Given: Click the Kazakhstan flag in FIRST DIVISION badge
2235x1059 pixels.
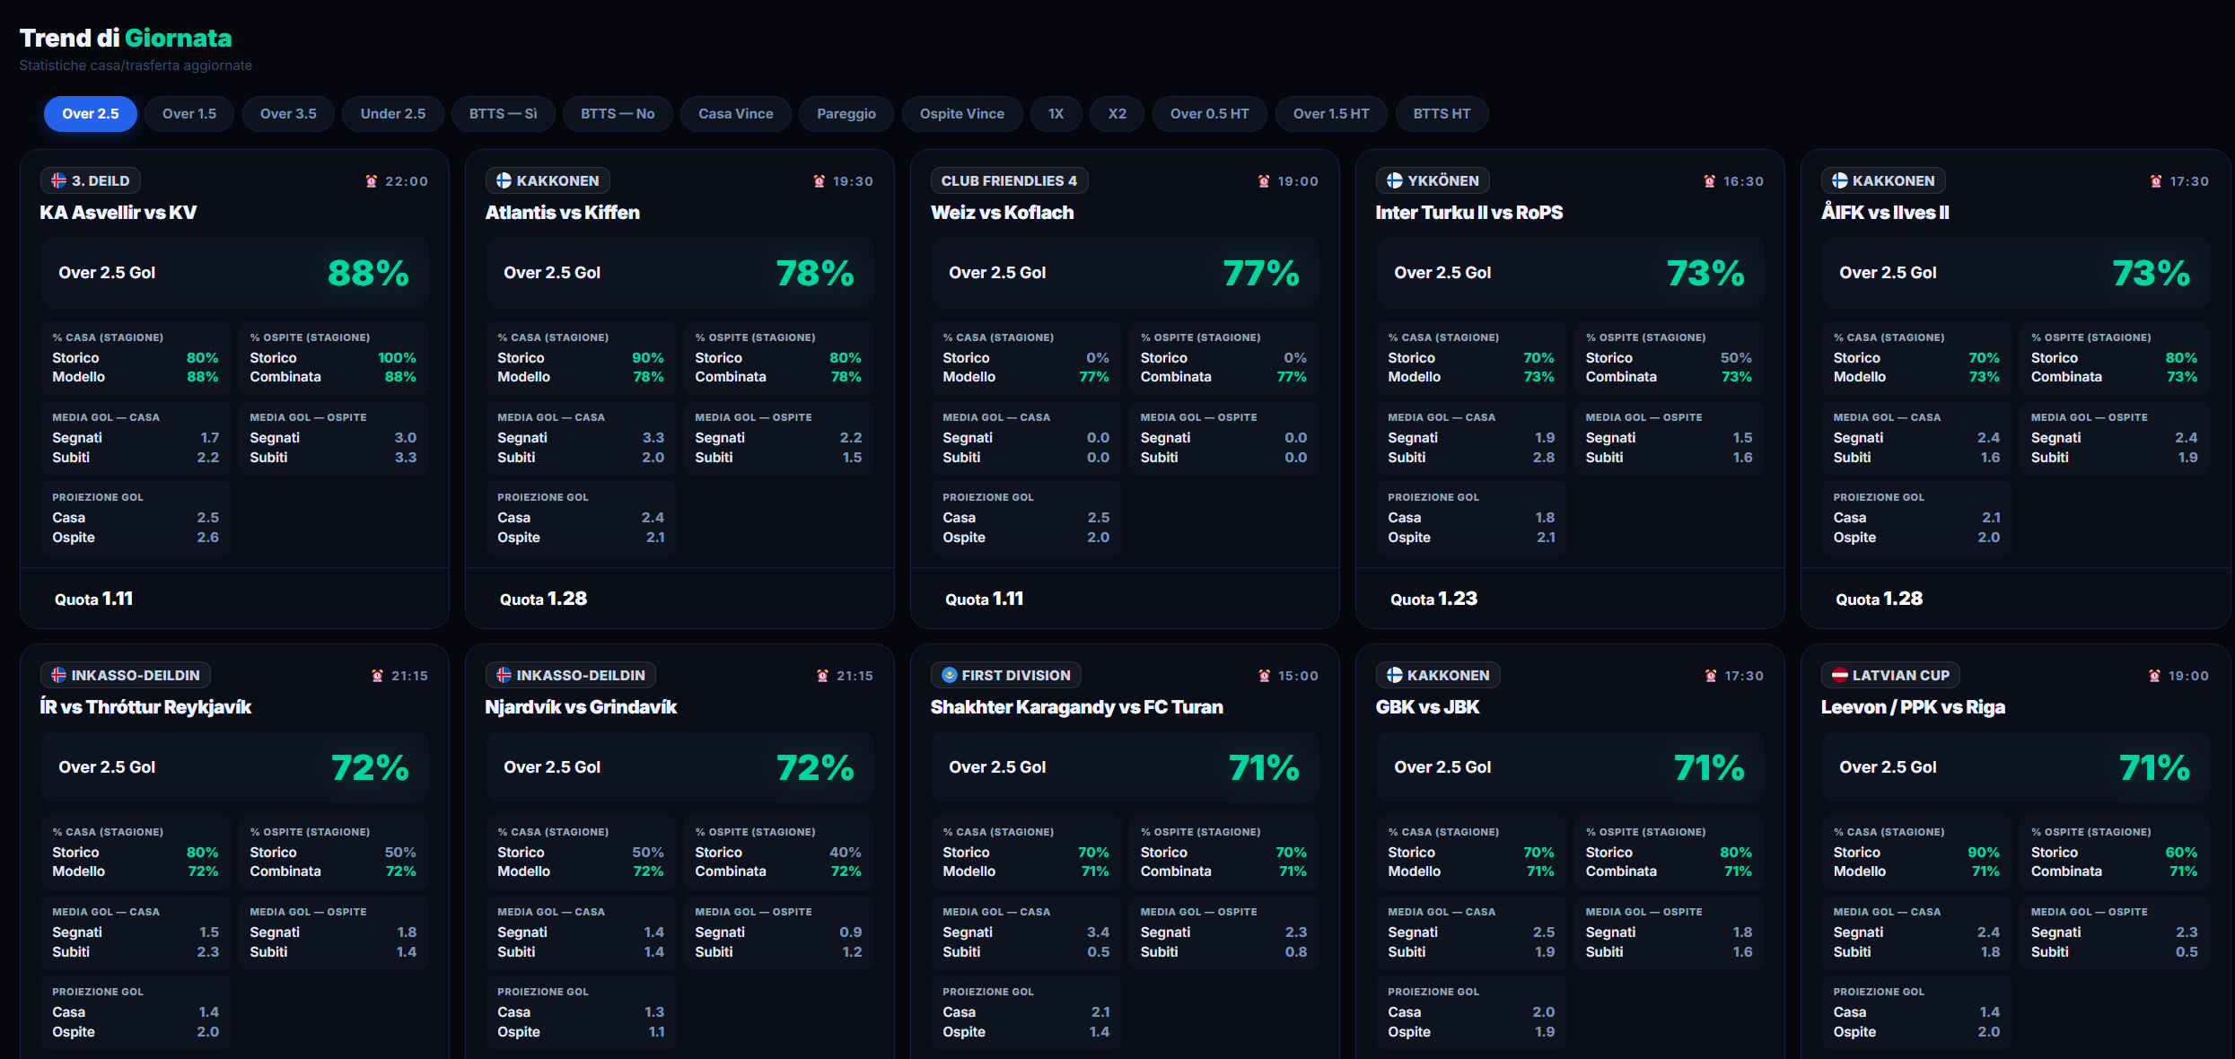Looking at the screenshot, I should click(950, 675).
